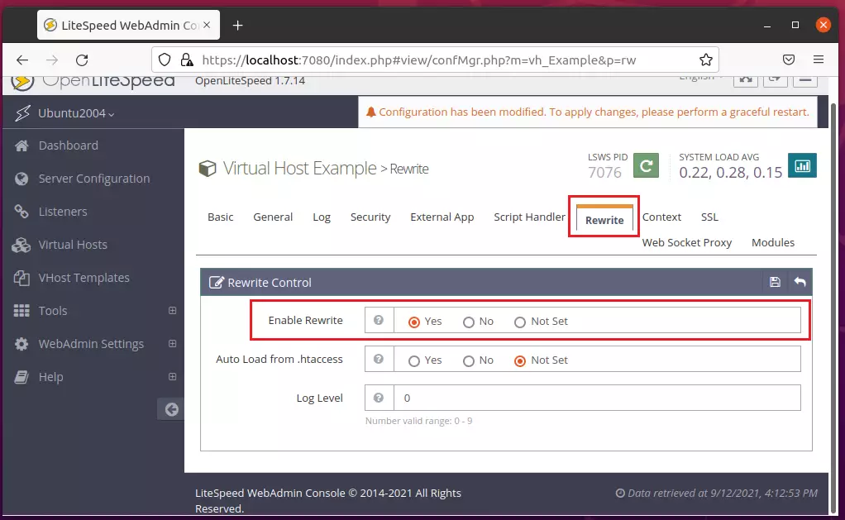Switch to the General tab
Screen dimensions: 845x520
tap(273, 217)
